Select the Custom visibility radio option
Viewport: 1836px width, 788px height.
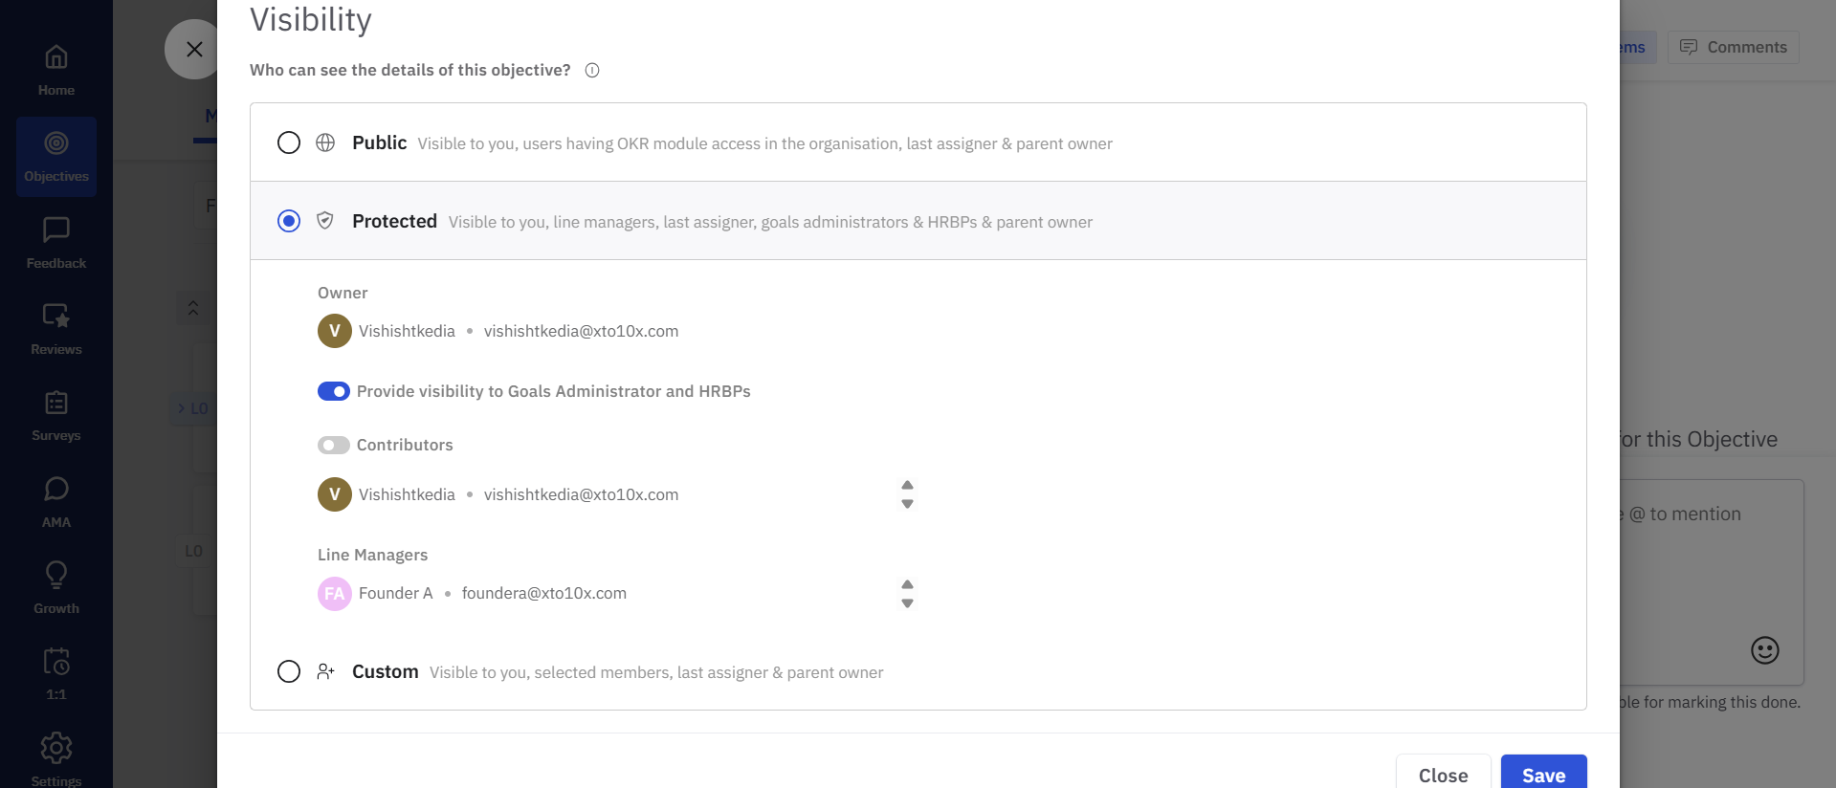[289, 671]
